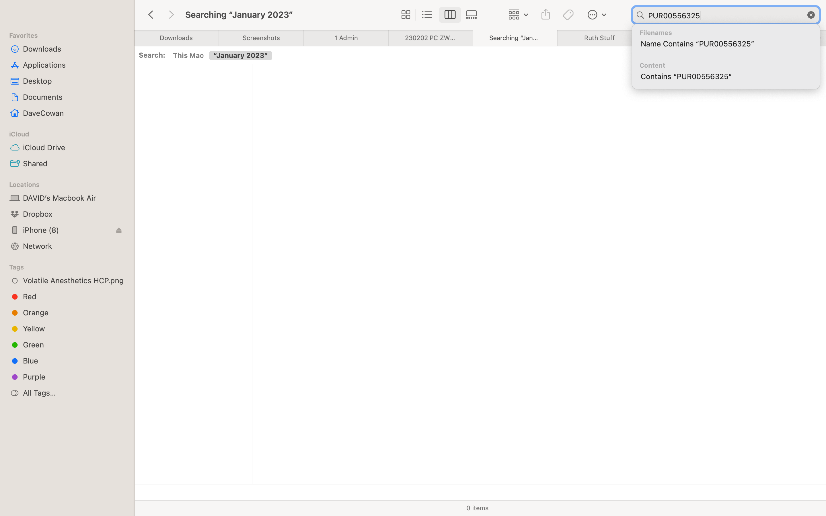Toggle search scope to 'January 2023'

click(x=240, y=55)
